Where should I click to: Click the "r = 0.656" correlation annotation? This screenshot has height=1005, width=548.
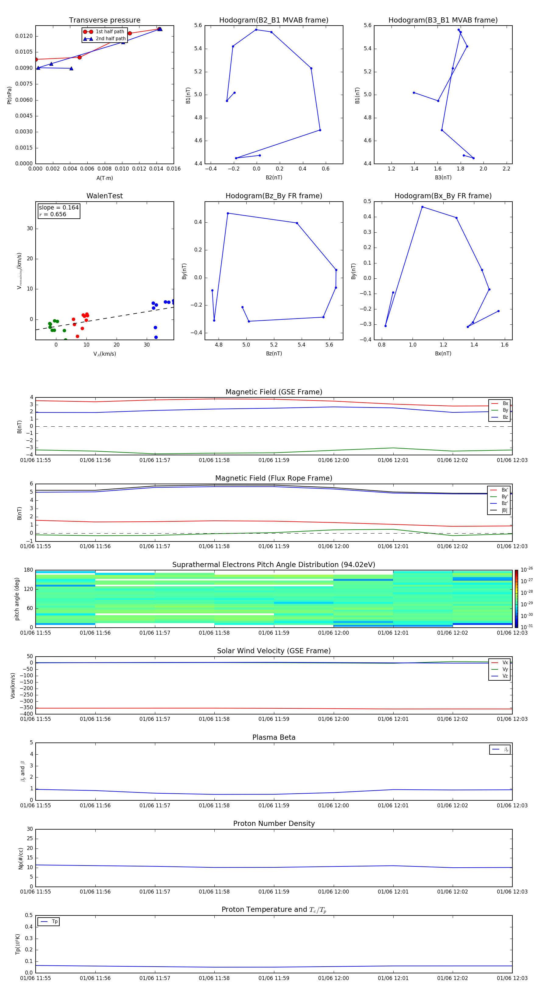pyautogui.click(x=53, y=214)
